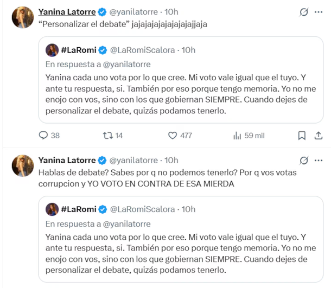331x288 pixels.
Task: Click the #LaRomi name in the first quoted tweet
Action: pyautogui.click(x=79, y=50)
